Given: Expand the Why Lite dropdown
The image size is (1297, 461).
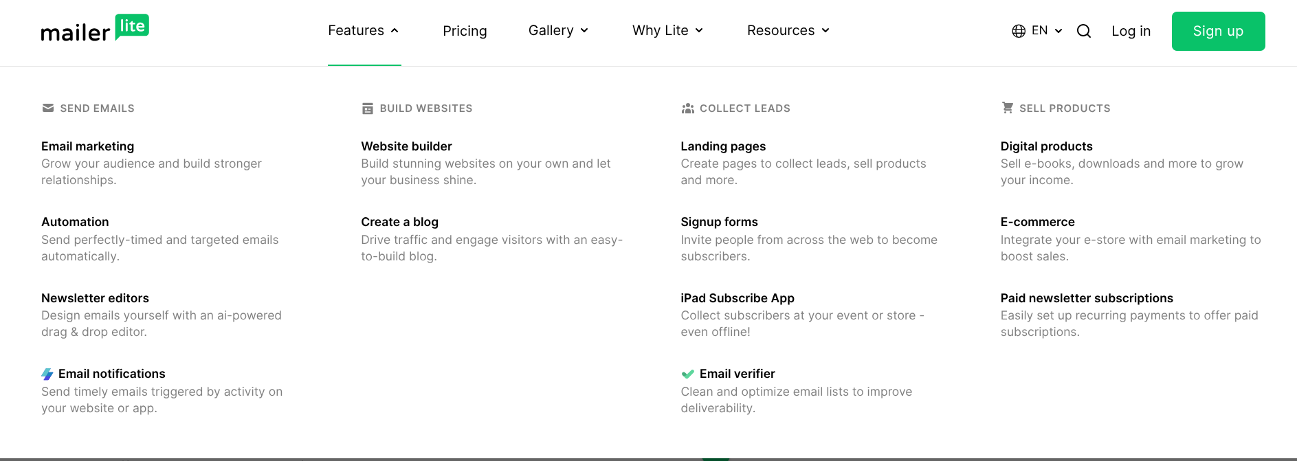Looking at the screenshot, I should click(x=667, y=31).
